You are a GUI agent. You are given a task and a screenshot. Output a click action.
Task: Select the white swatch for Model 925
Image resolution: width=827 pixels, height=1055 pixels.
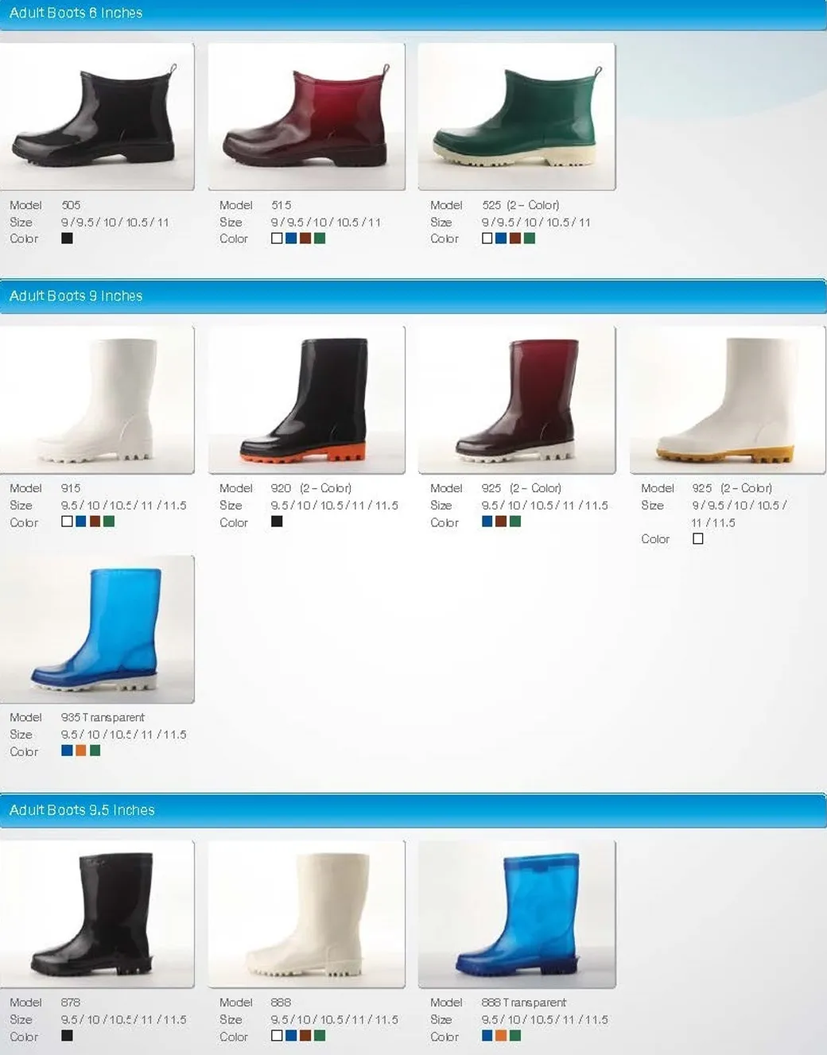(697, 538)
